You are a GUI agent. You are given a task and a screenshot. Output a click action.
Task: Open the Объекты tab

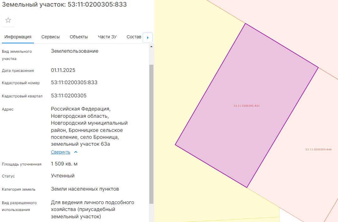(x=79, y=37)
